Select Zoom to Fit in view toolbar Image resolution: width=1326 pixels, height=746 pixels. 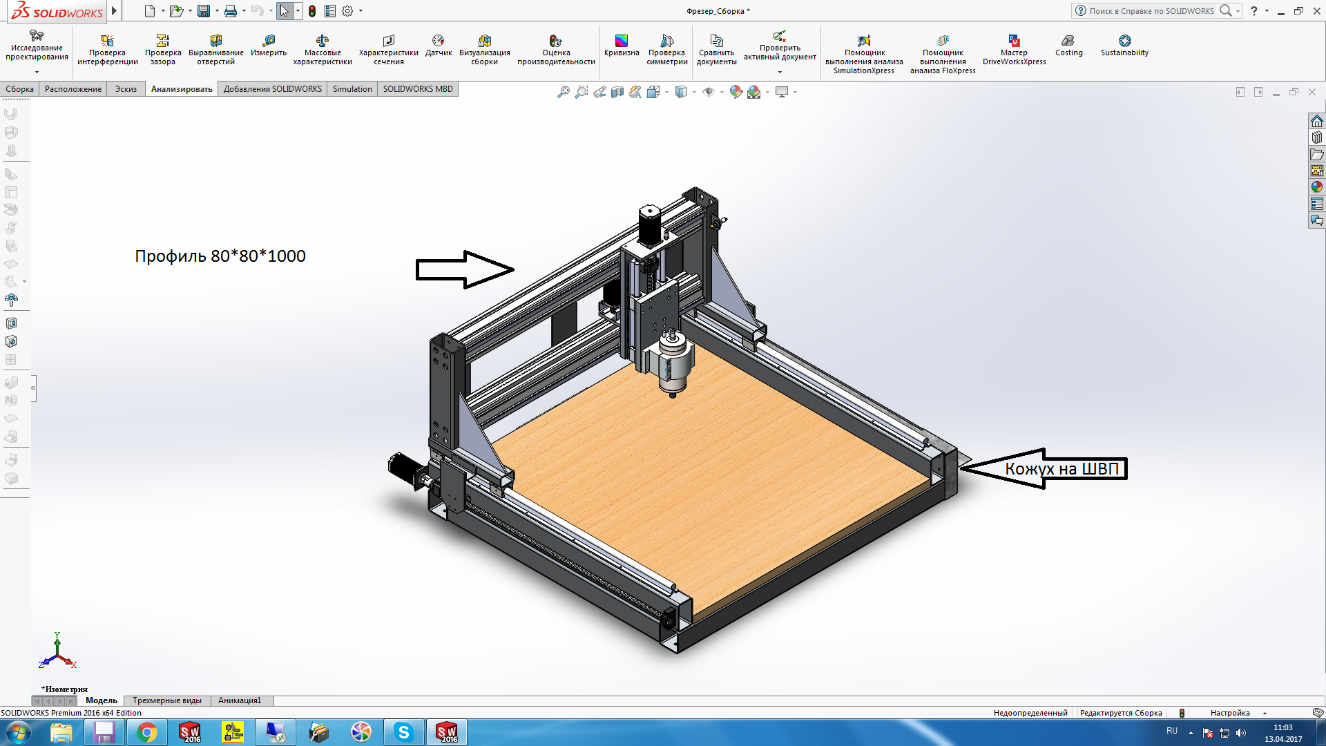click(564, 92)
